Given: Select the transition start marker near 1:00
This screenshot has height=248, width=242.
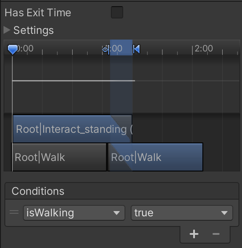Looking at the screenshot, I should coord(106,50).
